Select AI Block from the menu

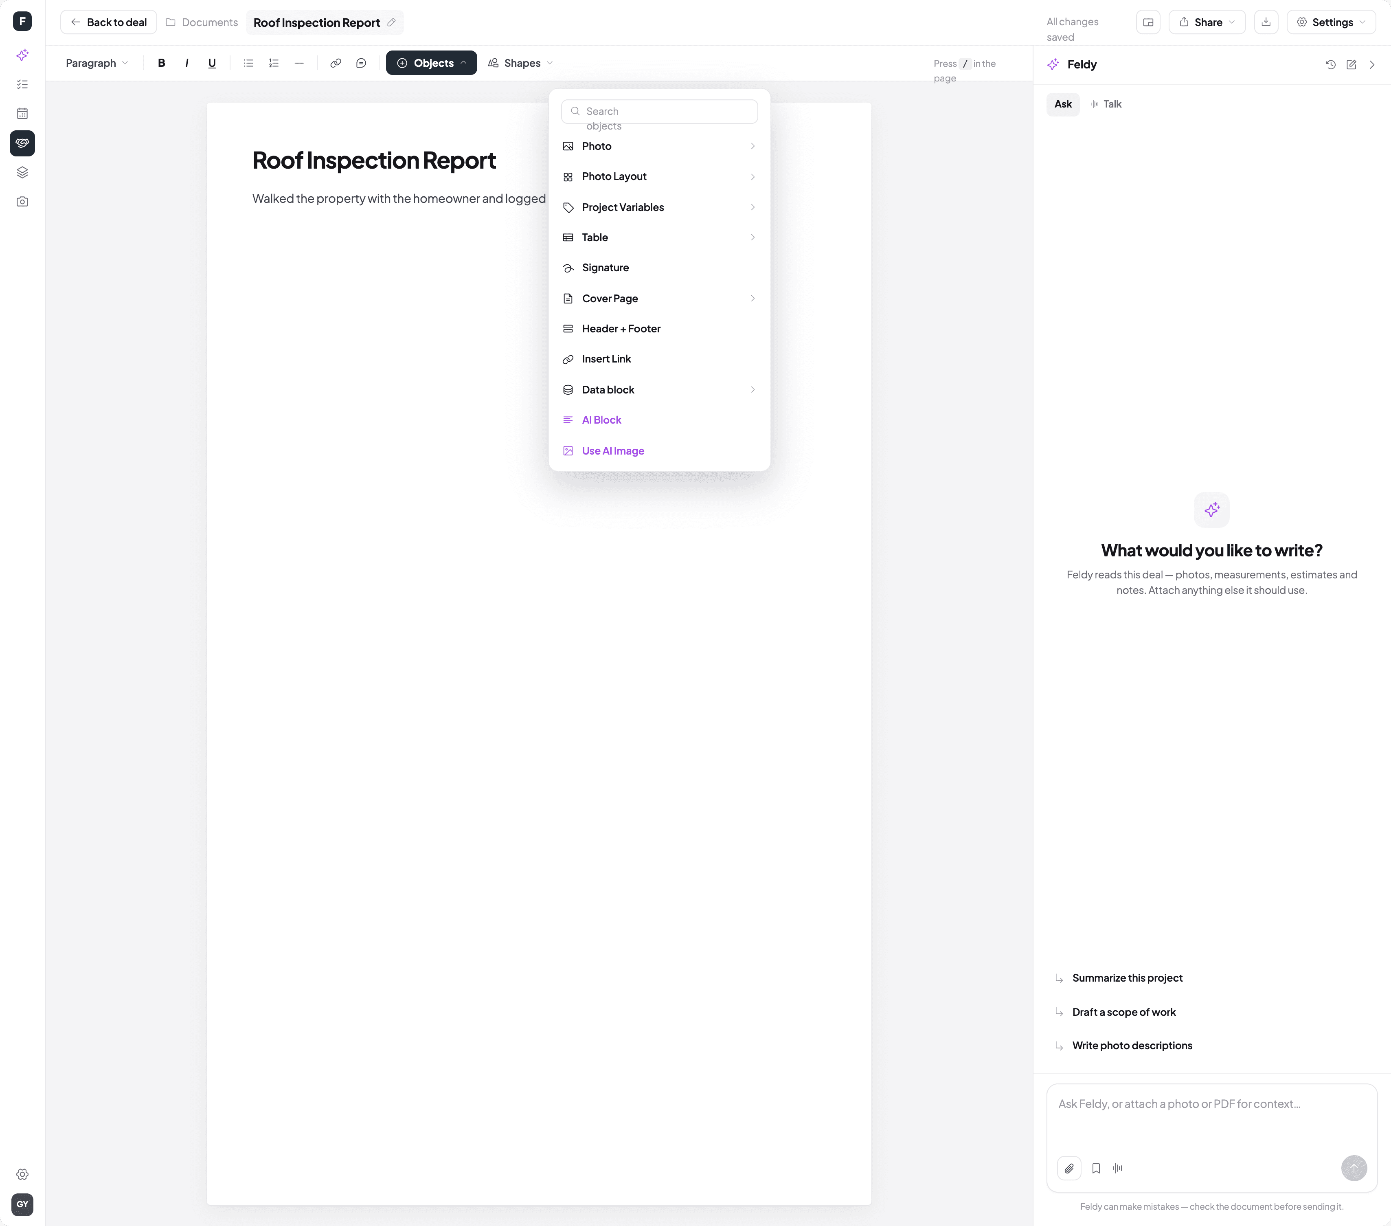pyautogui.click(x=659, y=420)
